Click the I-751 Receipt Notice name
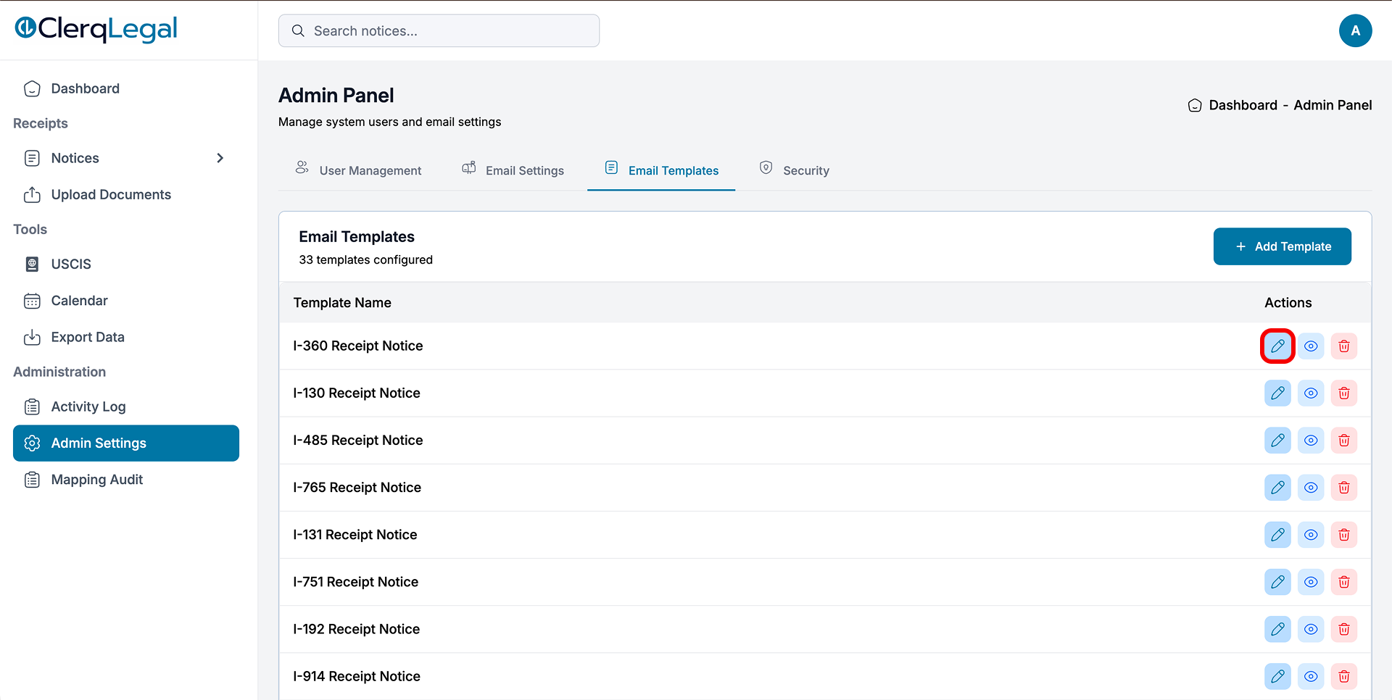The width and height of the screenshot is (1392, 700). click(x=356, y=581)
